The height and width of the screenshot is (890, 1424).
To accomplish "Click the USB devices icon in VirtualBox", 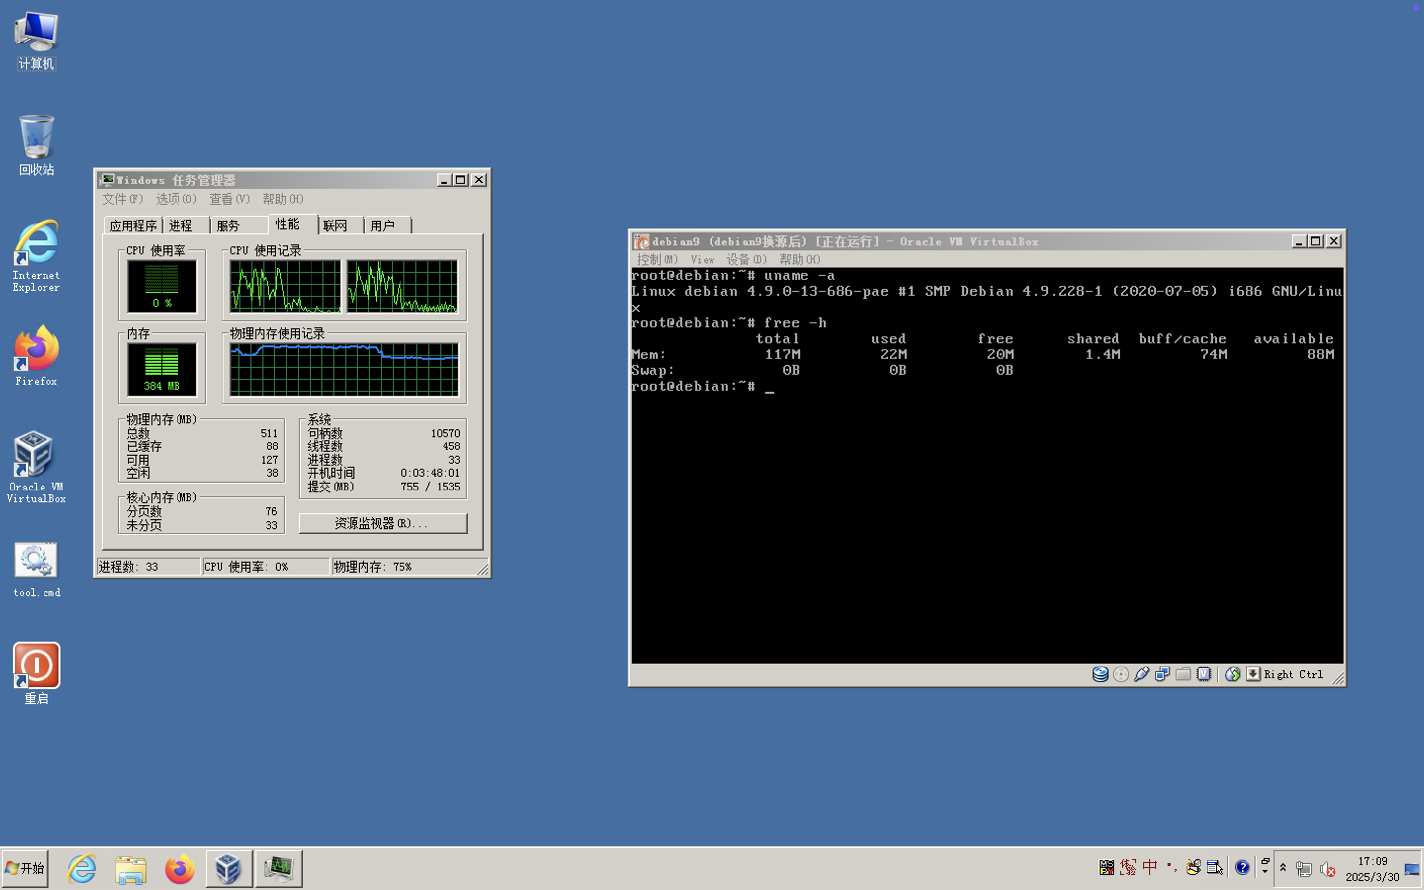I will [1142, 674].
